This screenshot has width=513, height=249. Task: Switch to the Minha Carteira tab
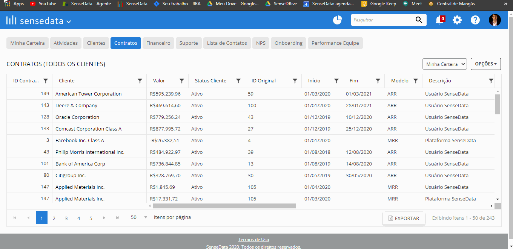pos(28,43)
